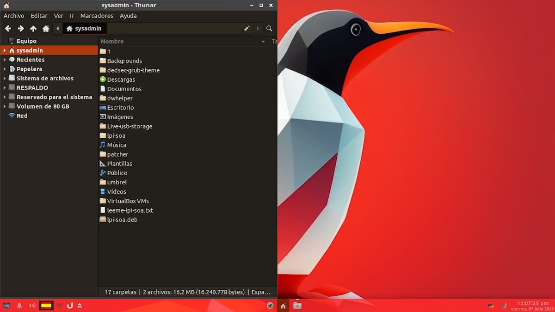Click the folder launcher next to home in panel

[x=297, y=306]
